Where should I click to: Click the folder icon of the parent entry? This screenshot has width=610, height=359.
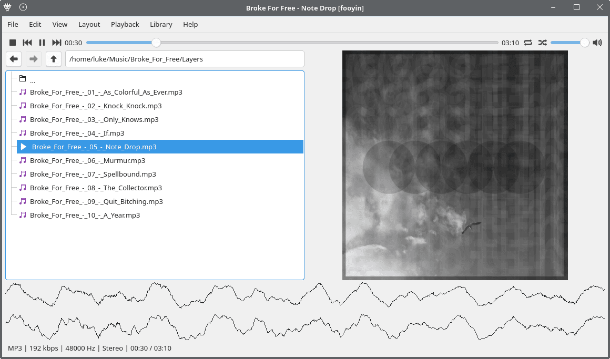23,78
